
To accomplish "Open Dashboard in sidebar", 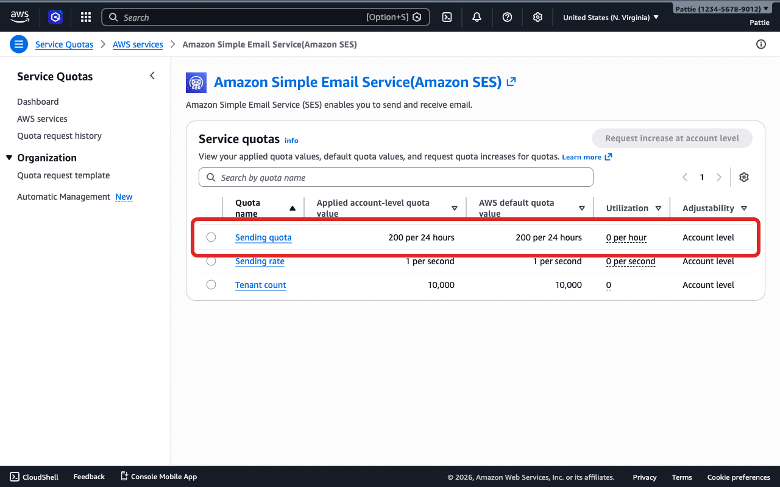I will [38, 102].
